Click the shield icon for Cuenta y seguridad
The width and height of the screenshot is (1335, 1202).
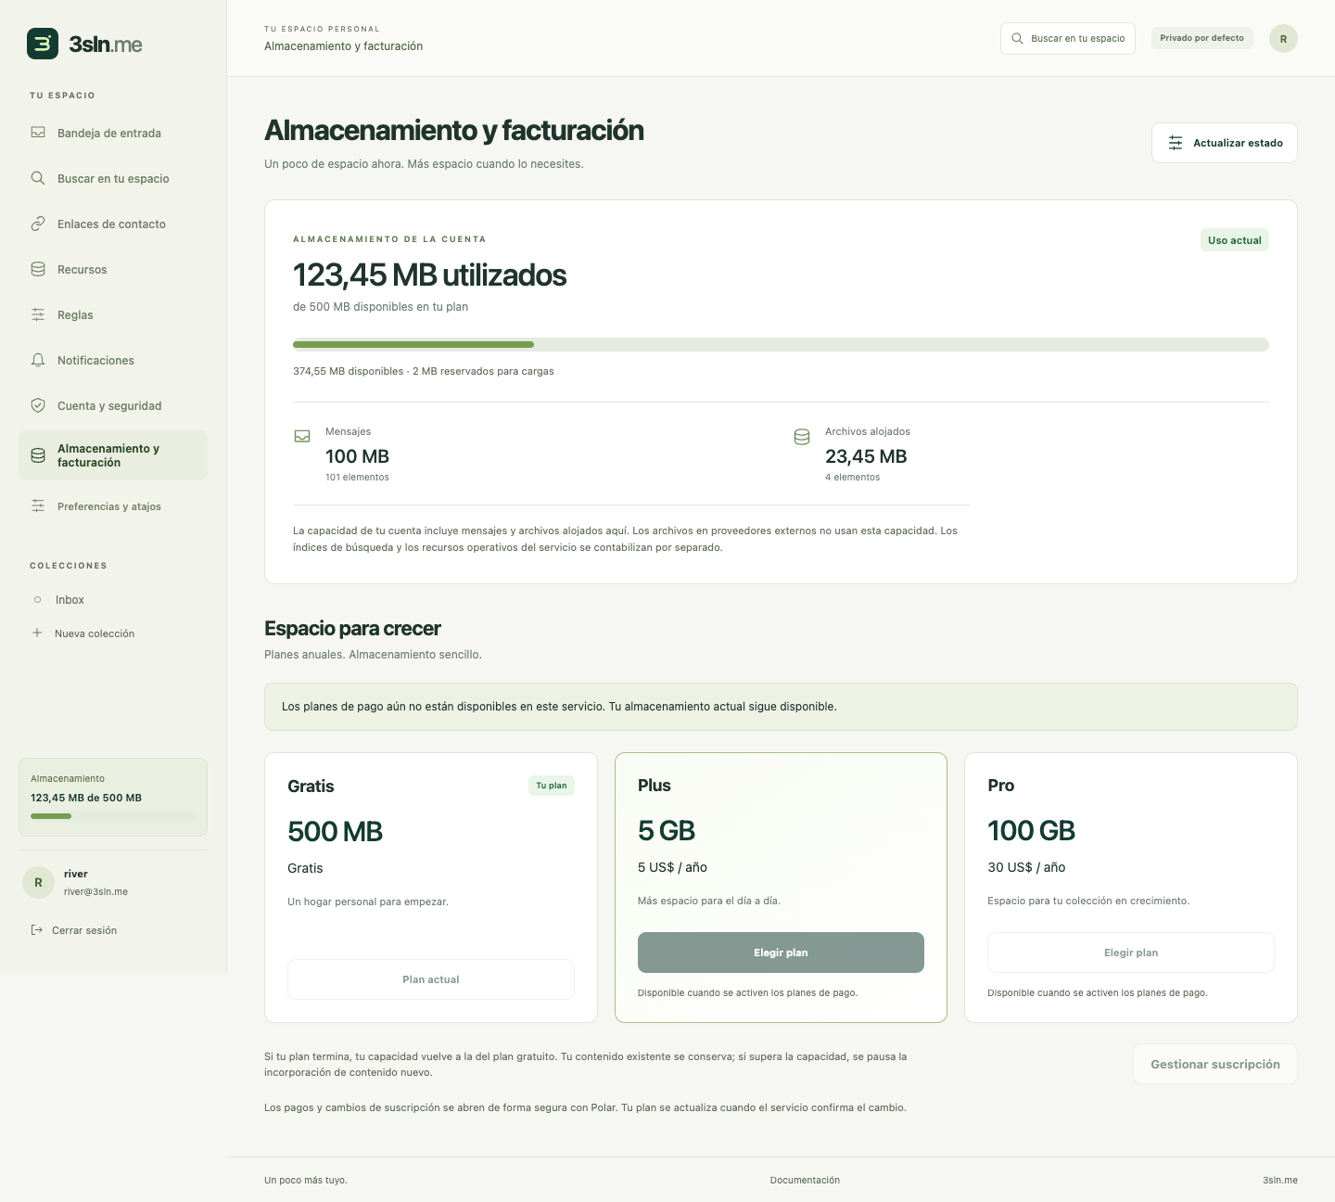coord(38,405)
